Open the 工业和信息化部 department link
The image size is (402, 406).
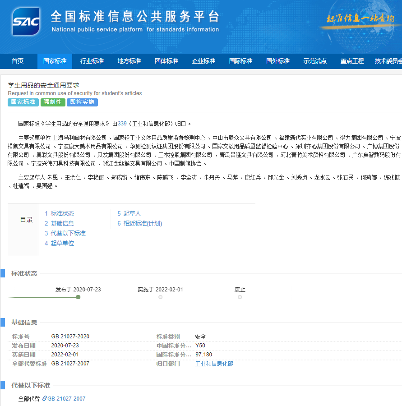coord(214,364)
